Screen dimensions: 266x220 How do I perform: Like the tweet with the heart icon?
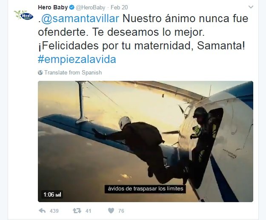(111, 211)
